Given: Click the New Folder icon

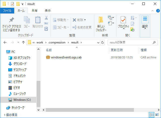Looking at the screenshot, I should [101, 20].
